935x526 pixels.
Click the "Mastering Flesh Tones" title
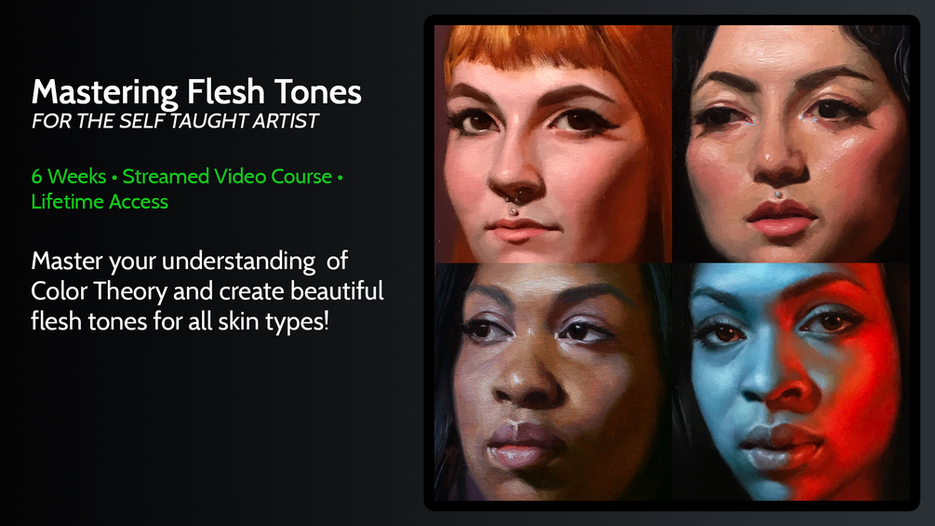click(x=196, y=93)
